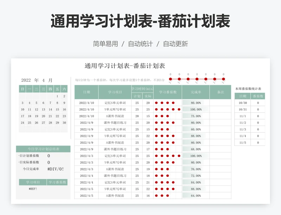Click the 备注 column header
Screen dimensions: 281x215
click(x=221, y=92)
